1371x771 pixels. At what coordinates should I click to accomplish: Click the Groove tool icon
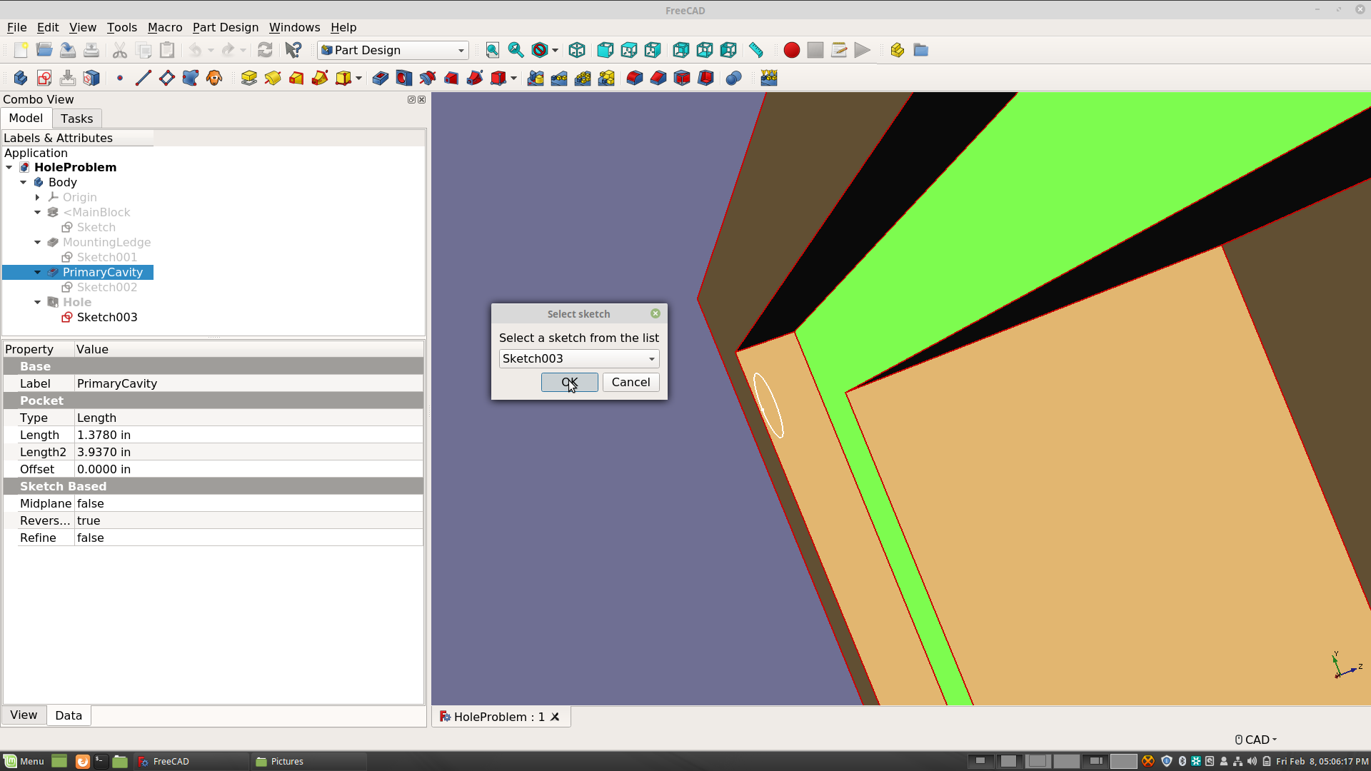pos(428,78)
